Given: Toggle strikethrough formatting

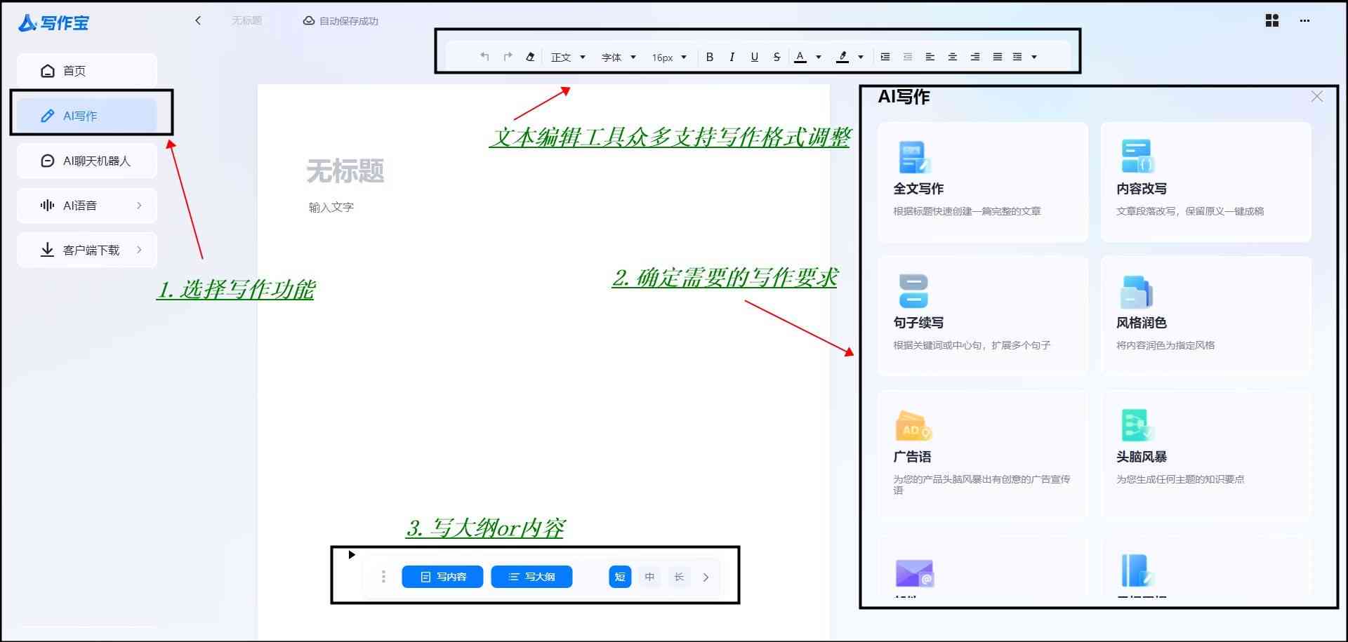Looking at the screenshot, I should tap(777, 57).
